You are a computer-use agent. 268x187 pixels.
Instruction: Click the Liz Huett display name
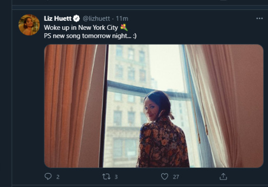58,18
